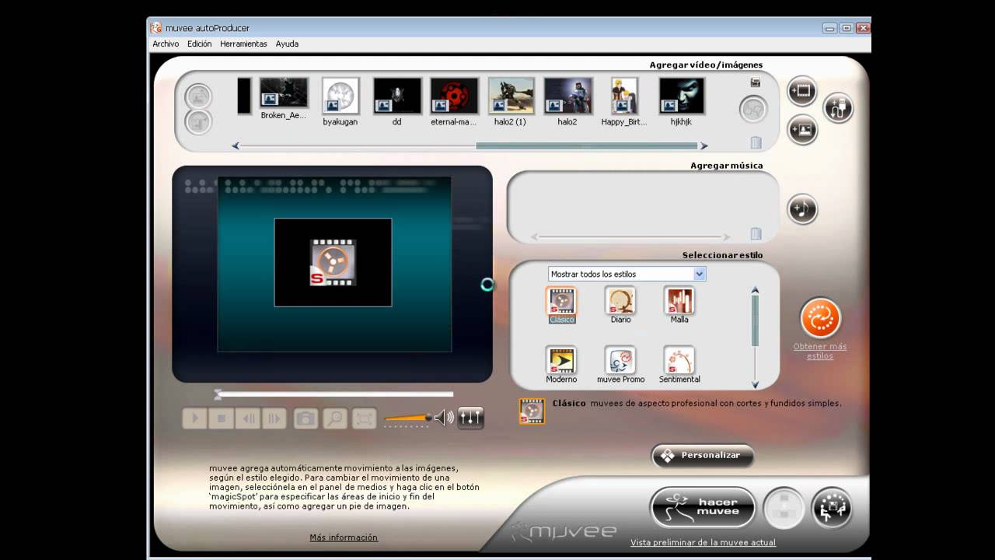Select the Diario style icon

coord(620,300)
